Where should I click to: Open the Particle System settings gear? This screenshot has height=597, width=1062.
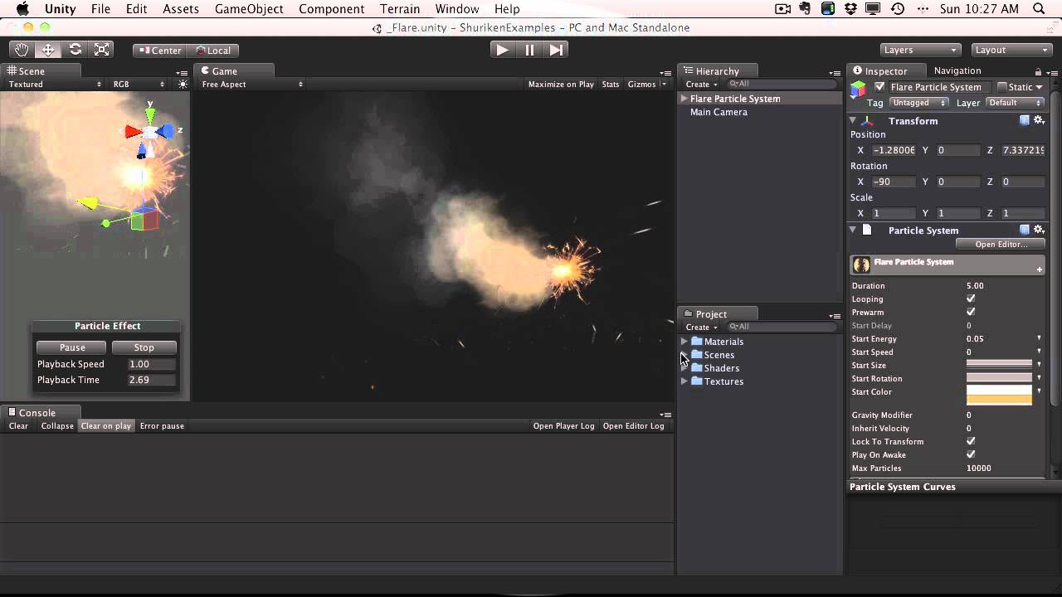pos(1040,231)
